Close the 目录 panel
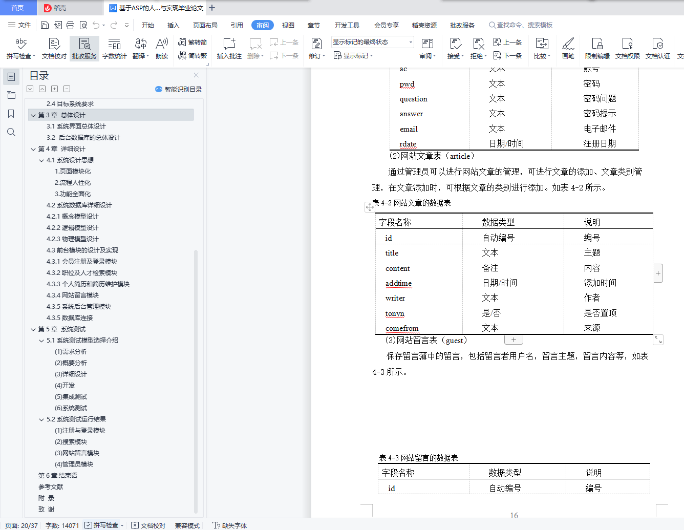The image size is (684, 530). point(196,75)
